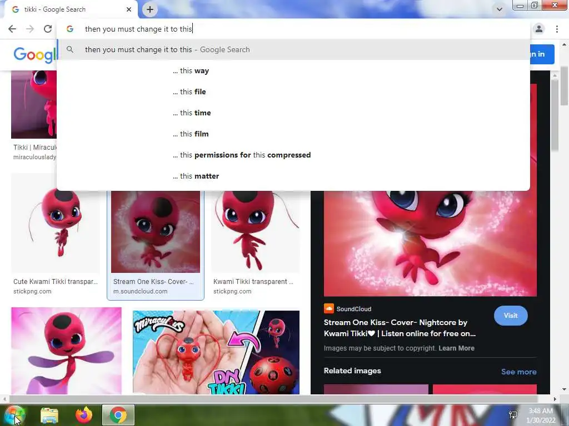Click the browser forward arrow
The height and width of the screenshot is (426, 569).
(30, 29)
